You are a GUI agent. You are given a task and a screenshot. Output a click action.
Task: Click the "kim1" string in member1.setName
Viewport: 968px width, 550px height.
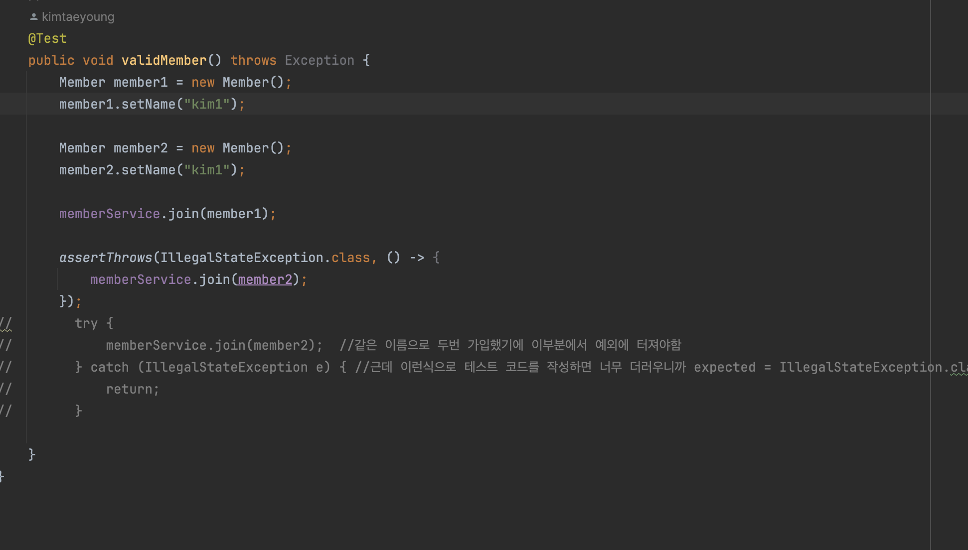pos(207,104)
